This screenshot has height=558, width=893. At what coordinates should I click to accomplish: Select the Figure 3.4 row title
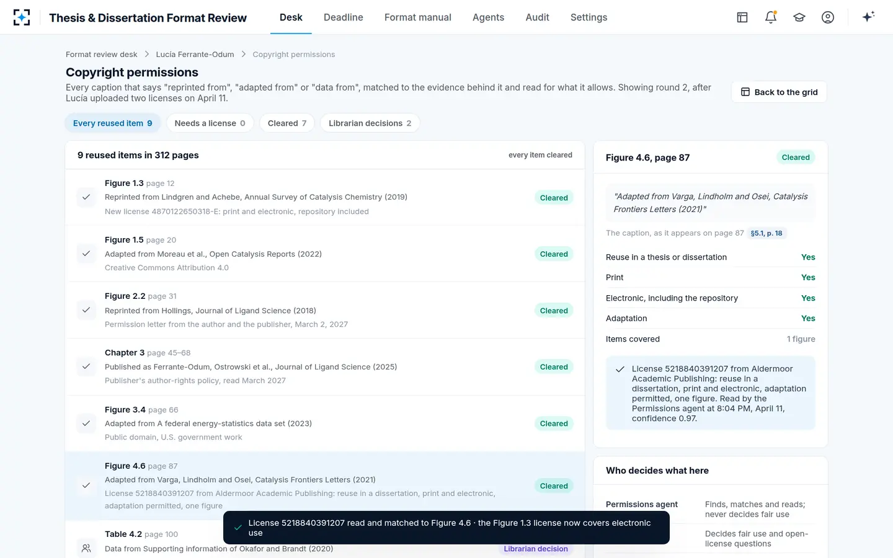point(125,409)
